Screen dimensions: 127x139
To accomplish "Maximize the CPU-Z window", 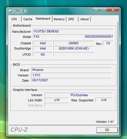I will pyautogui.click(x=103, y=10).
